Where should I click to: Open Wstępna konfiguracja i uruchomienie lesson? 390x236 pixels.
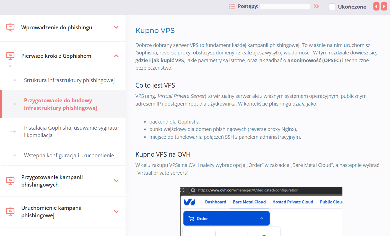coord(69,155)
